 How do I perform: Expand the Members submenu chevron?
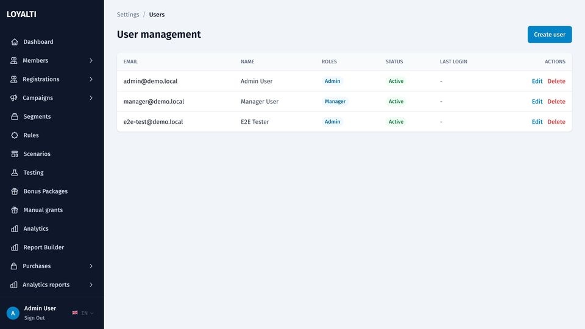point(91,60)
